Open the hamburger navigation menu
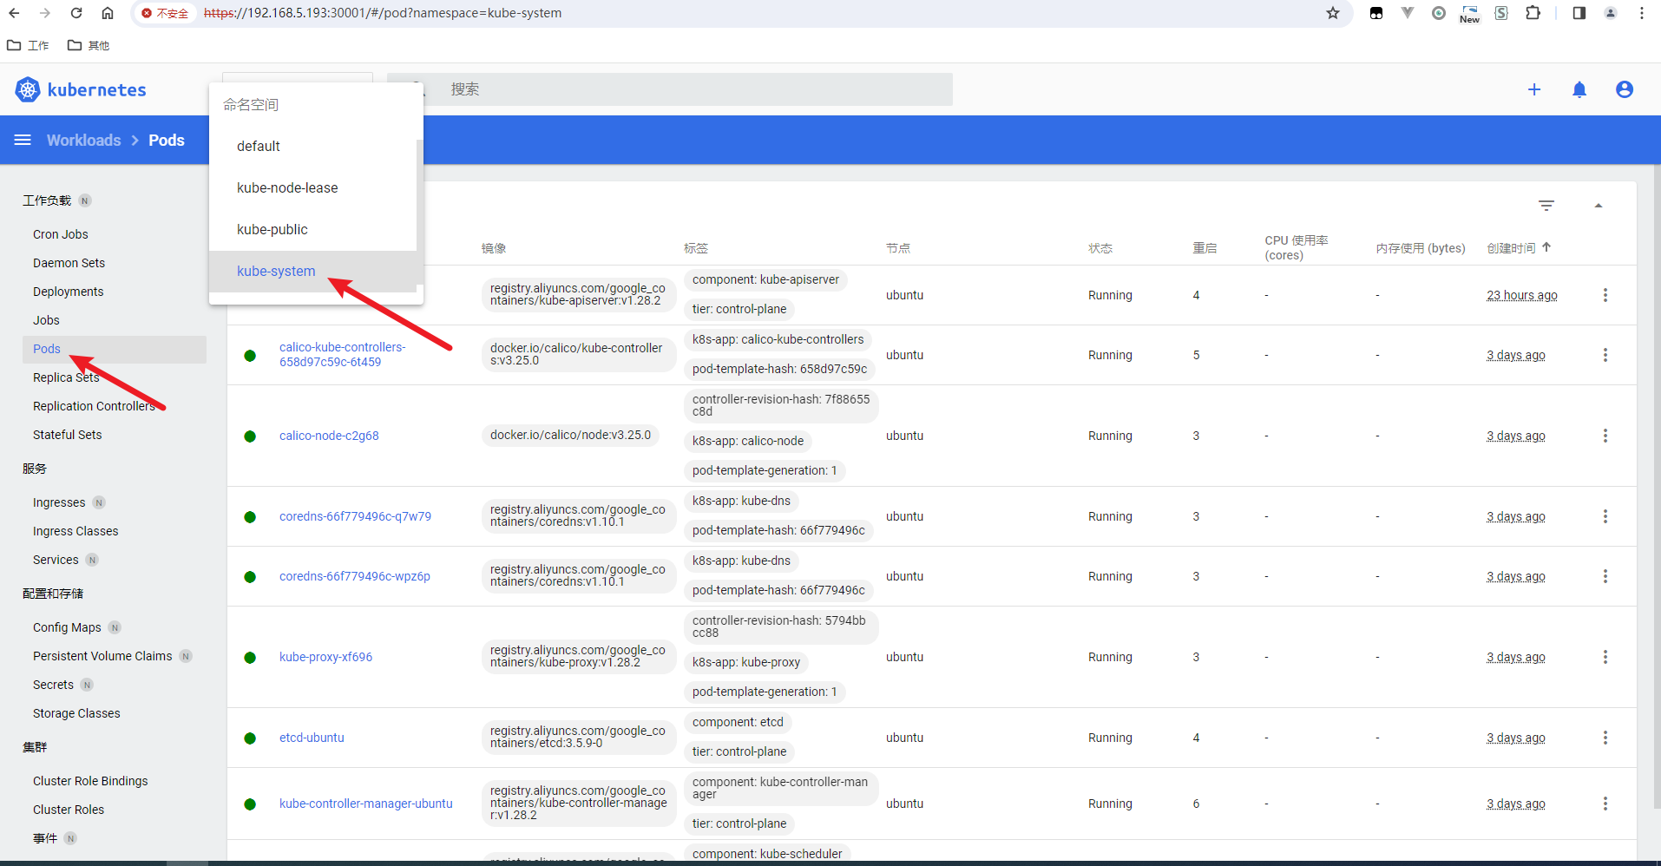 coord(23,140)
